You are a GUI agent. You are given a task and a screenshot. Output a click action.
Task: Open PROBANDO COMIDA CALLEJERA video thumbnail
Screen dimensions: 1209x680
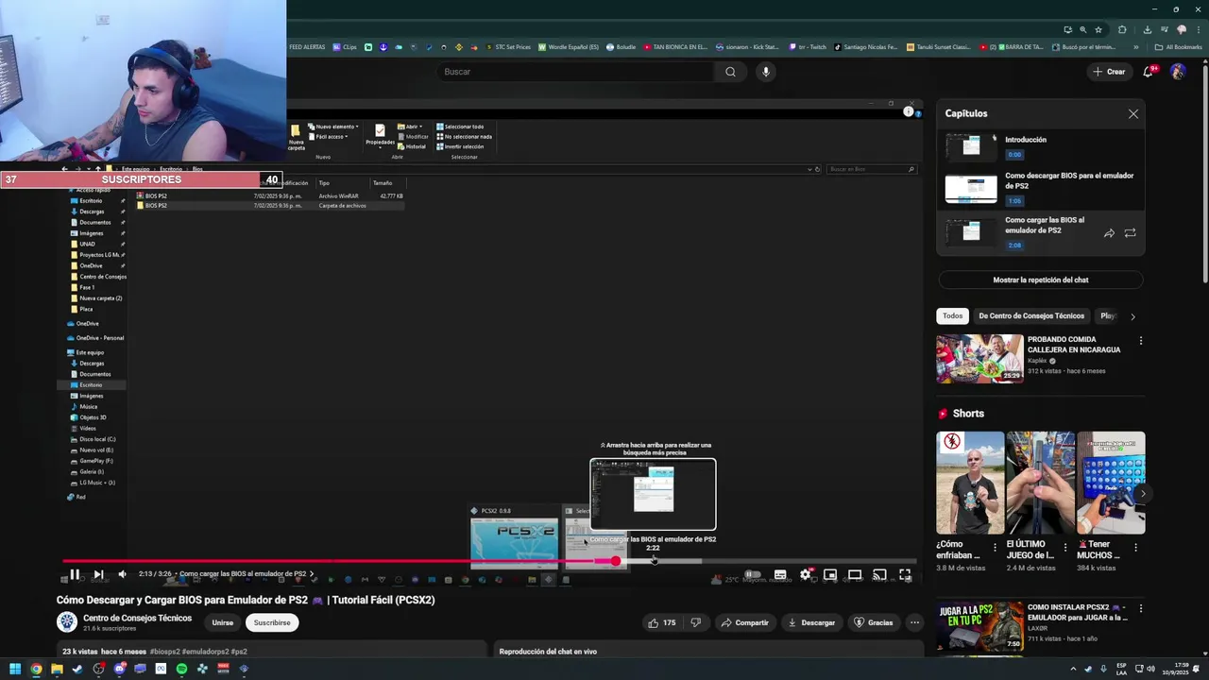click(x=979, y=358)
